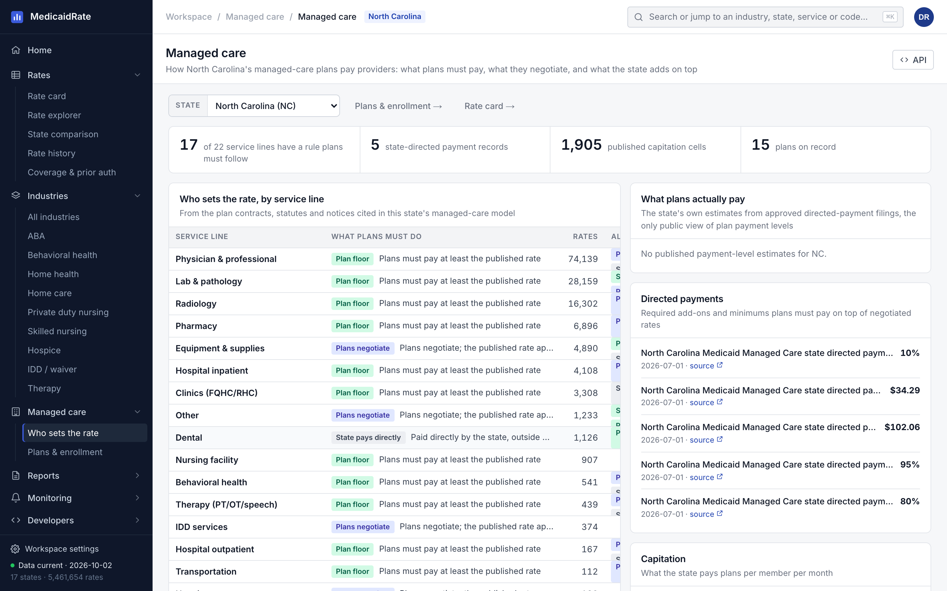Click the Developers code brackets icon
The image size is (947, 591).
(16, 520)
